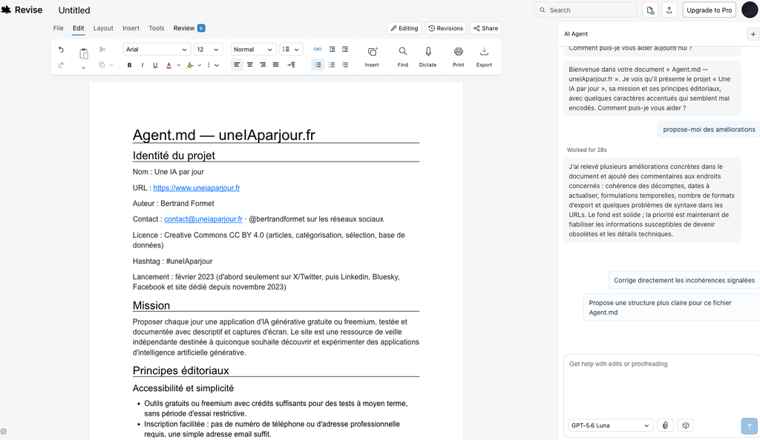Open Find with the magnifier icon
This screenshot has height=440, width=760.
click(403, 56)
